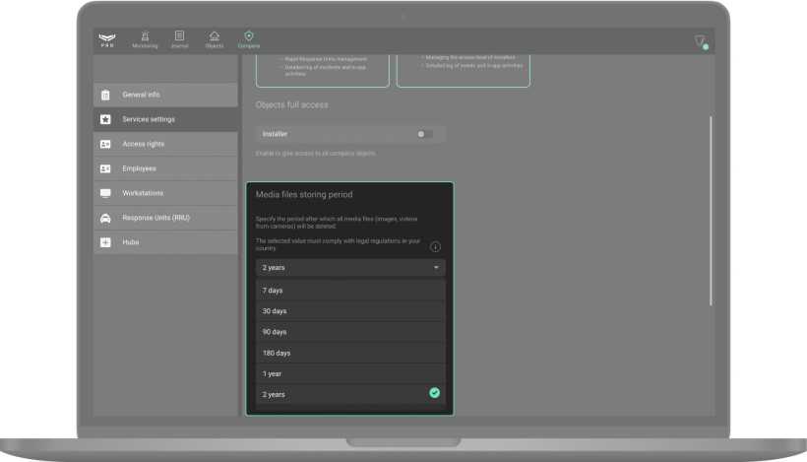Click the green checkmark next to 2 years
Viewport: 807px width, 462px height.
tap(434, 393)
